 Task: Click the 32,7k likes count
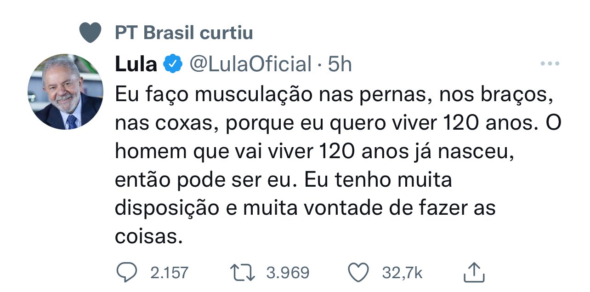click(402, 273)
